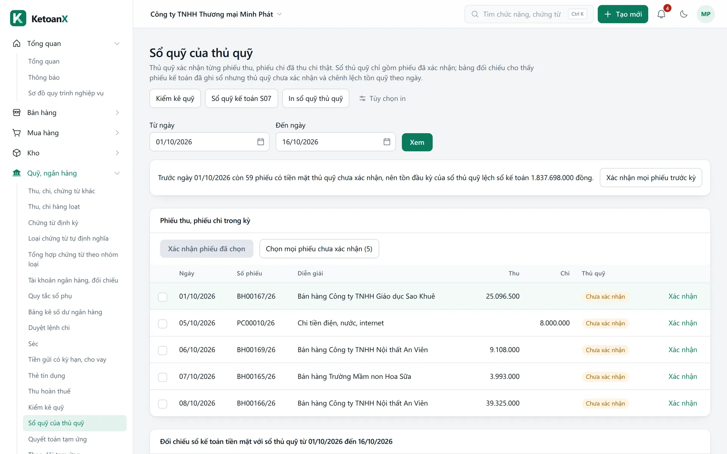
Task: Click the Xem button
Action: point(417,142)
